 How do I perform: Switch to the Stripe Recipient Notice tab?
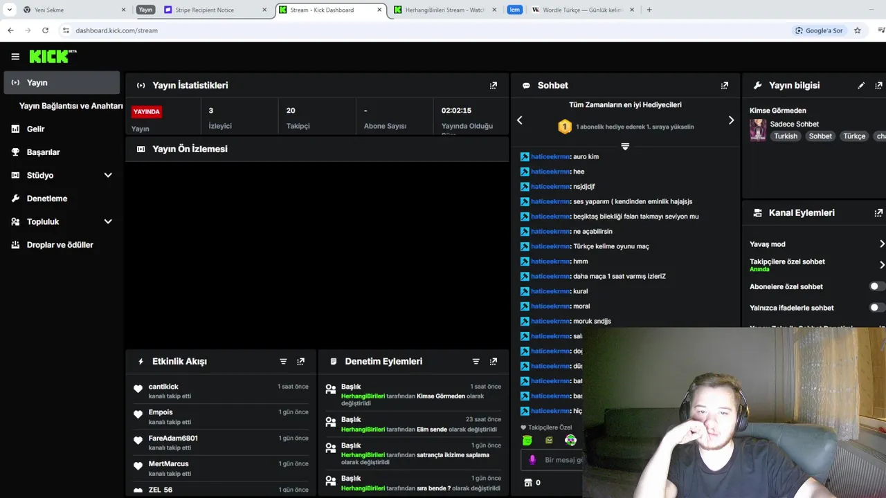216,10
